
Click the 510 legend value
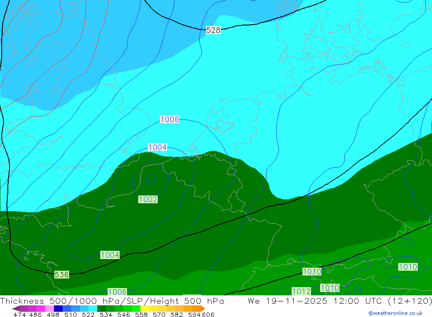point(71,315)
